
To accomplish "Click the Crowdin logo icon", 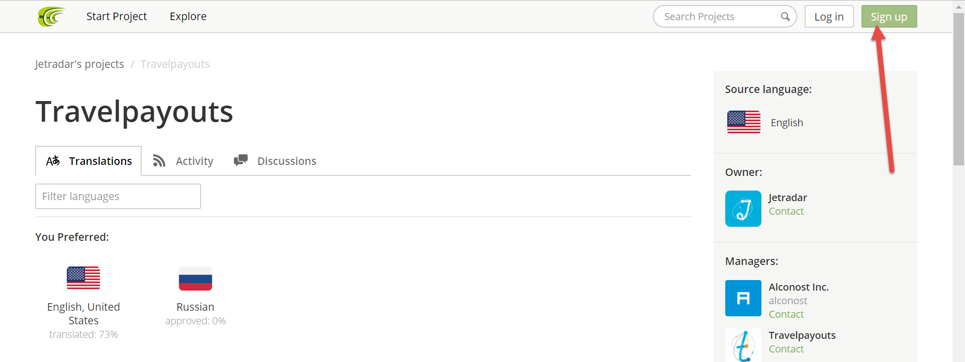I will 51,17.
